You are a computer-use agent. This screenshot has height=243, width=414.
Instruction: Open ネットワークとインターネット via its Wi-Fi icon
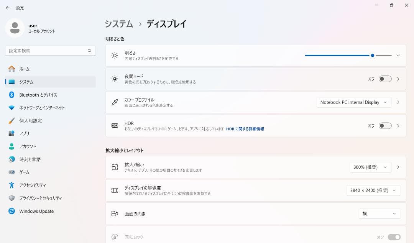(11, 108)
